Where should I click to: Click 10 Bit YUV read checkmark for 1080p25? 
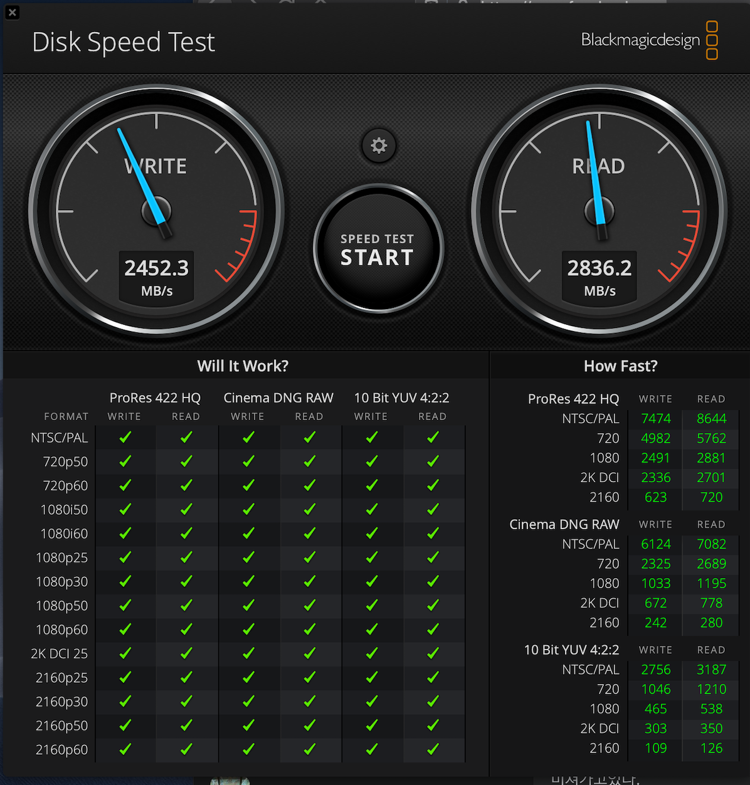pos(433,557)
